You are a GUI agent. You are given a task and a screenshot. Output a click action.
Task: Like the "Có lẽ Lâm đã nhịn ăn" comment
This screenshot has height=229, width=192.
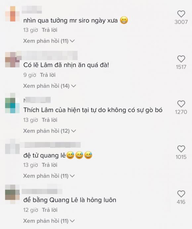(x=181, y=59)
